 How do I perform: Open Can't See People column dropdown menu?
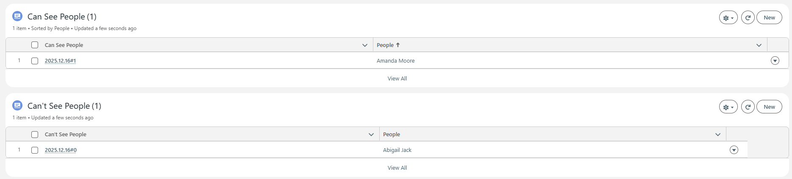(x=371, y=135)
